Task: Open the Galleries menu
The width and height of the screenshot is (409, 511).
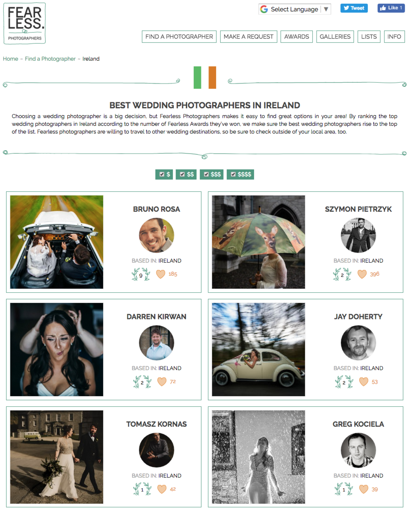Action: click(335, 37)
